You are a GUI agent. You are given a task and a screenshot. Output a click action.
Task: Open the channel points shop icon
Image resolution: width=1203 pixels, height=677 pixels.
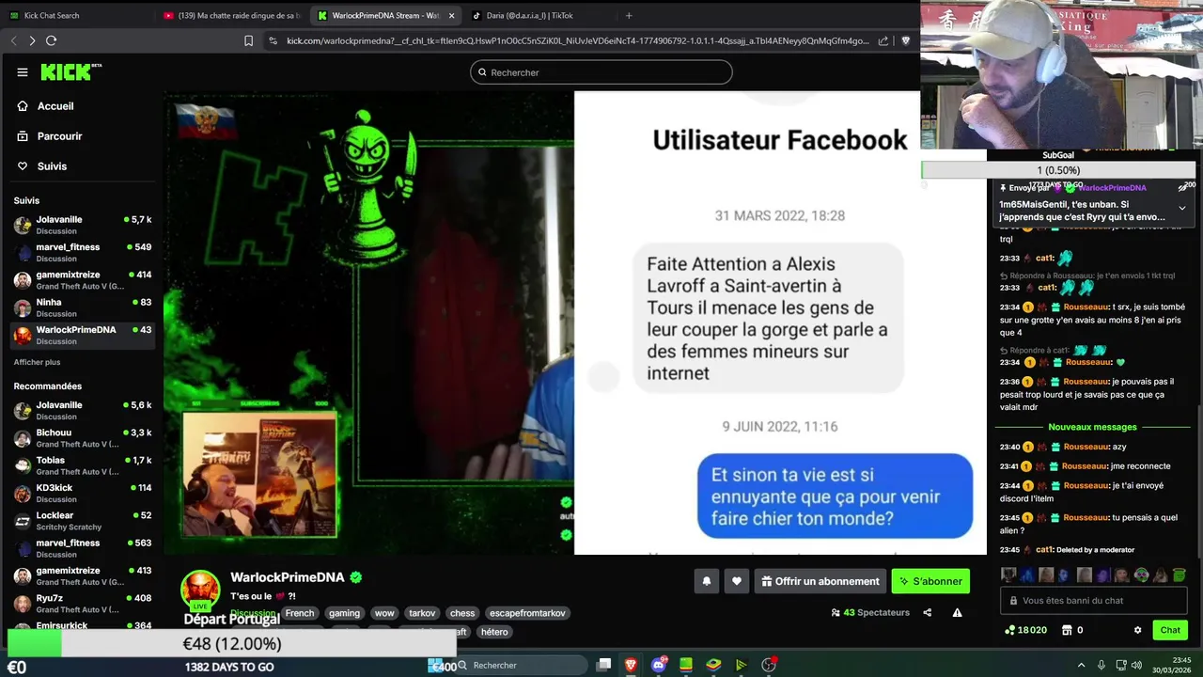(1067, 630)
